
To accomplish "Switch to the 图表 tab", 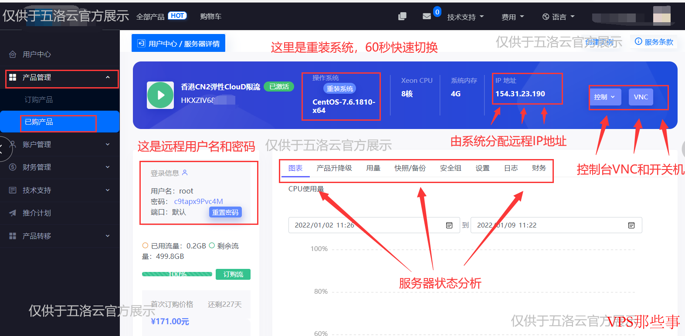I will [x=295, y=168].
